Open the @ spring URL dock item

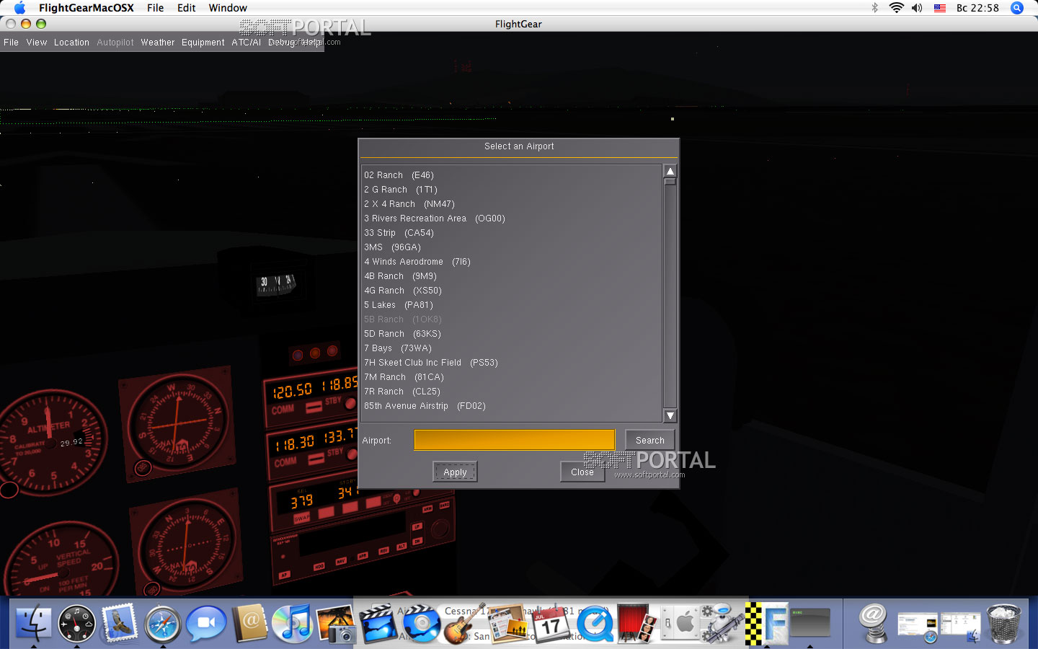874,623
